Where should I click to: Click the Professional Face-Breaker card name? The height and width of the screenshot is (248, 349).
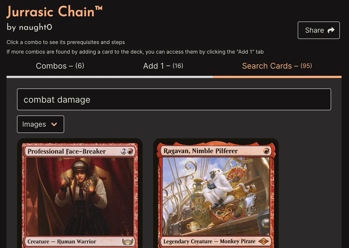[67, 151]
